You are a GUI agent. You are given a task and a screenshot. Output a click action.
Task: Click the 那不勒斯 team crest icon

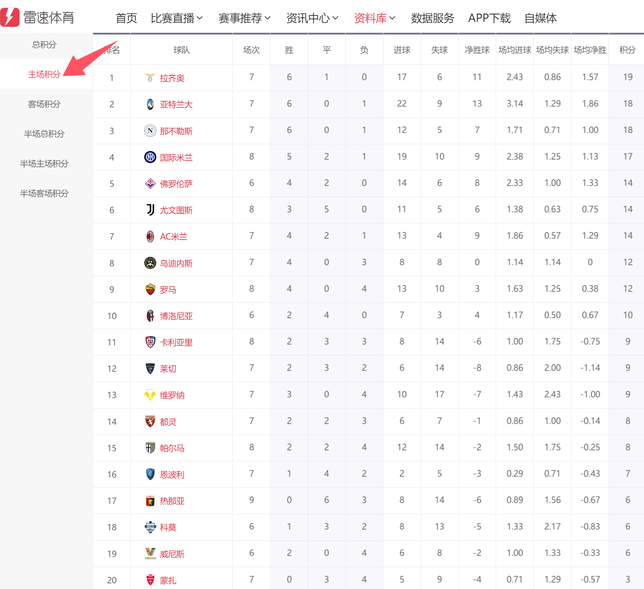coord(150,131)
